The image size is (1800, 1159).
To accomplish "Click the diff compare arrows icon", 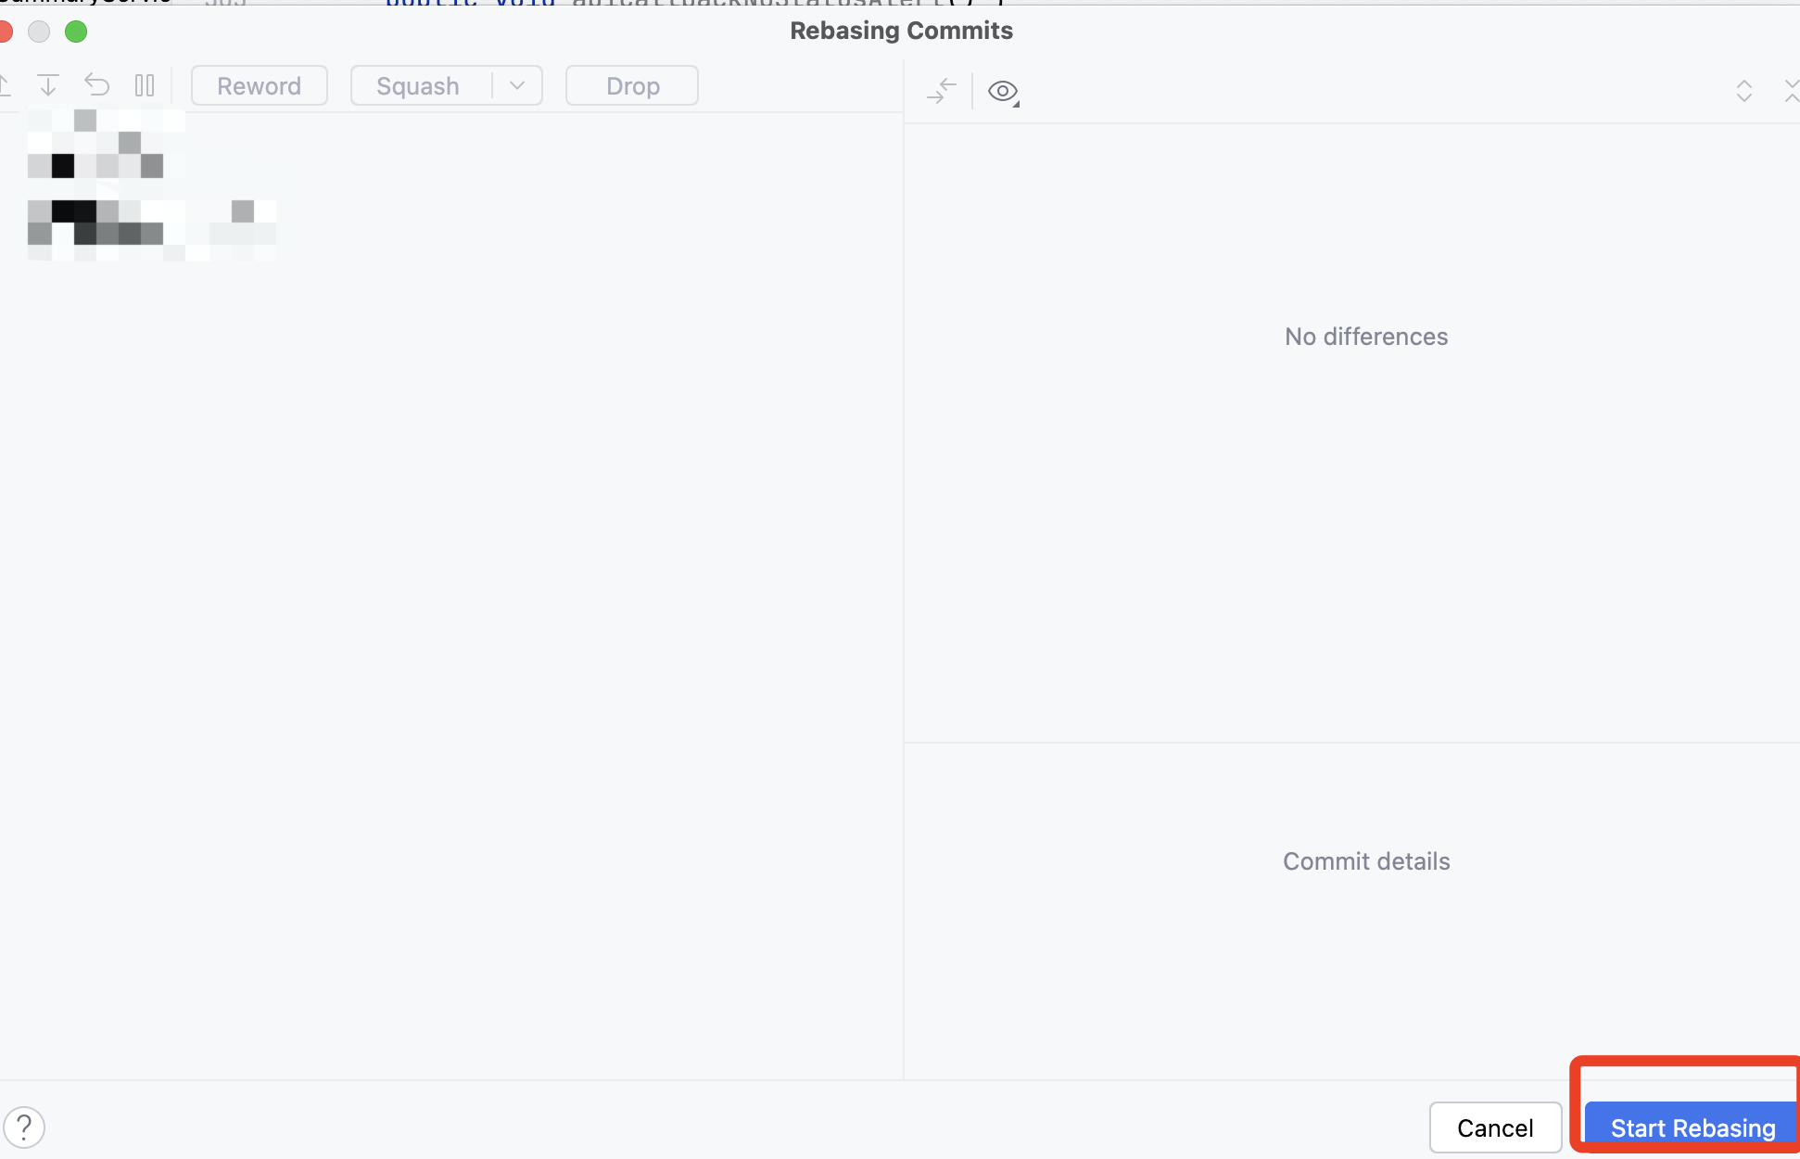I will coord(941,91).
